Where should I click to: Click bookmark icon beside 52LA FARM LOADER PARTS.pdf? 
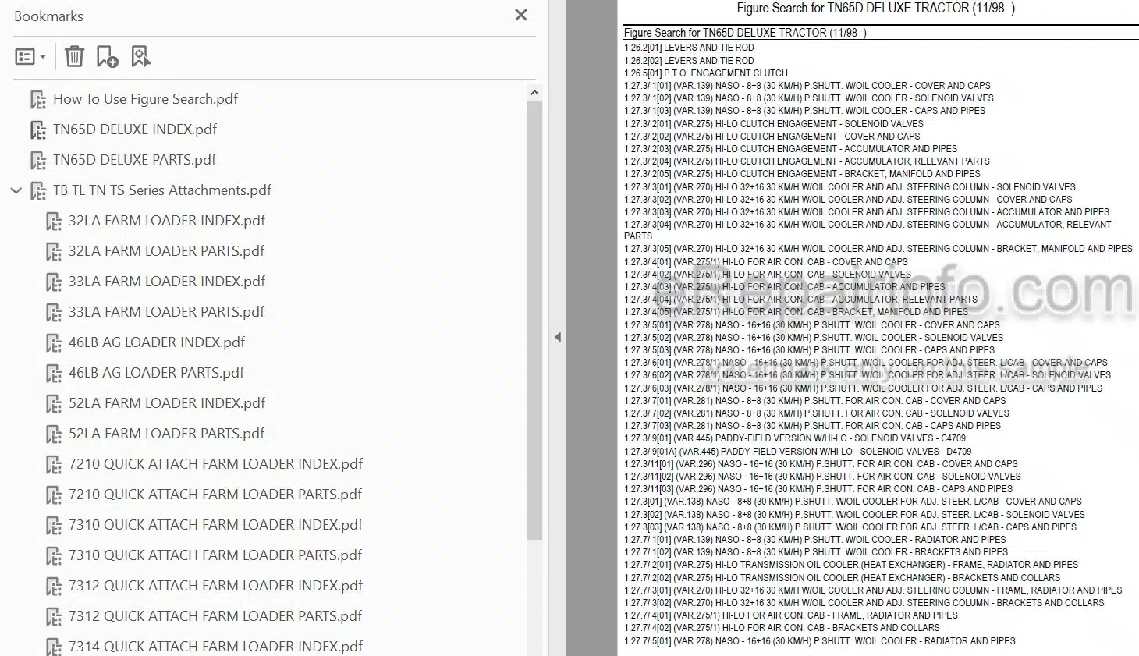[54, 434]
